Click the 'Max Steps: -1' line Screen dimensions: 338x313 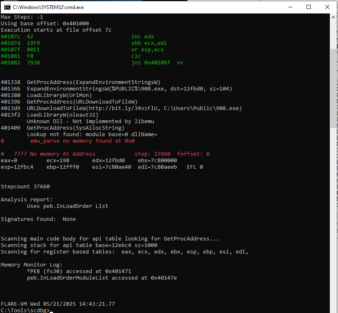(x=22, y=17)
